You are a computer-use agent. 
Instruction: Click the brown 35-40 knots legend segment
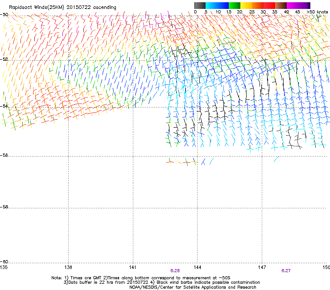coord(281,5)
